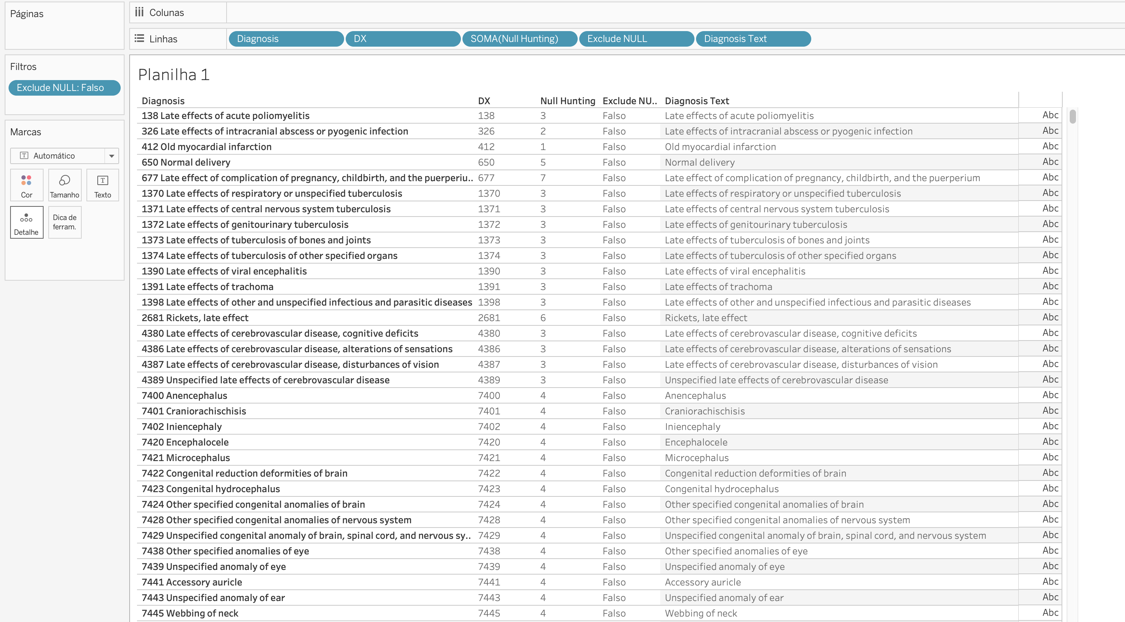The image size is (1125, 622).
Task: Click the Colunas shelf icon
Action: coord(140,12)
